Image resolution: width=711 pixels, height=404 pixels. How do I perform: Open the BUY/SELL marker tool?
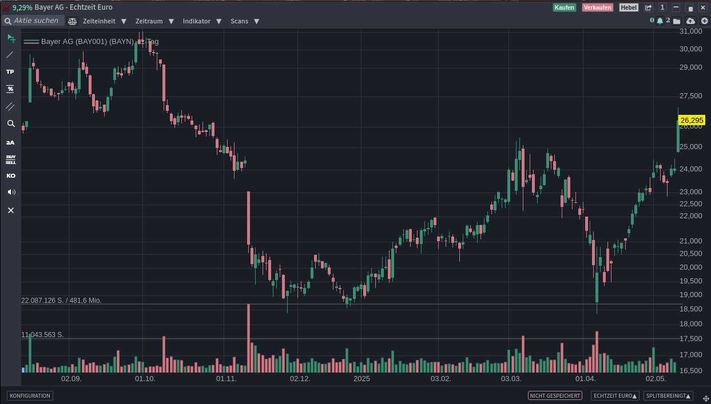(x=11, y=159)
